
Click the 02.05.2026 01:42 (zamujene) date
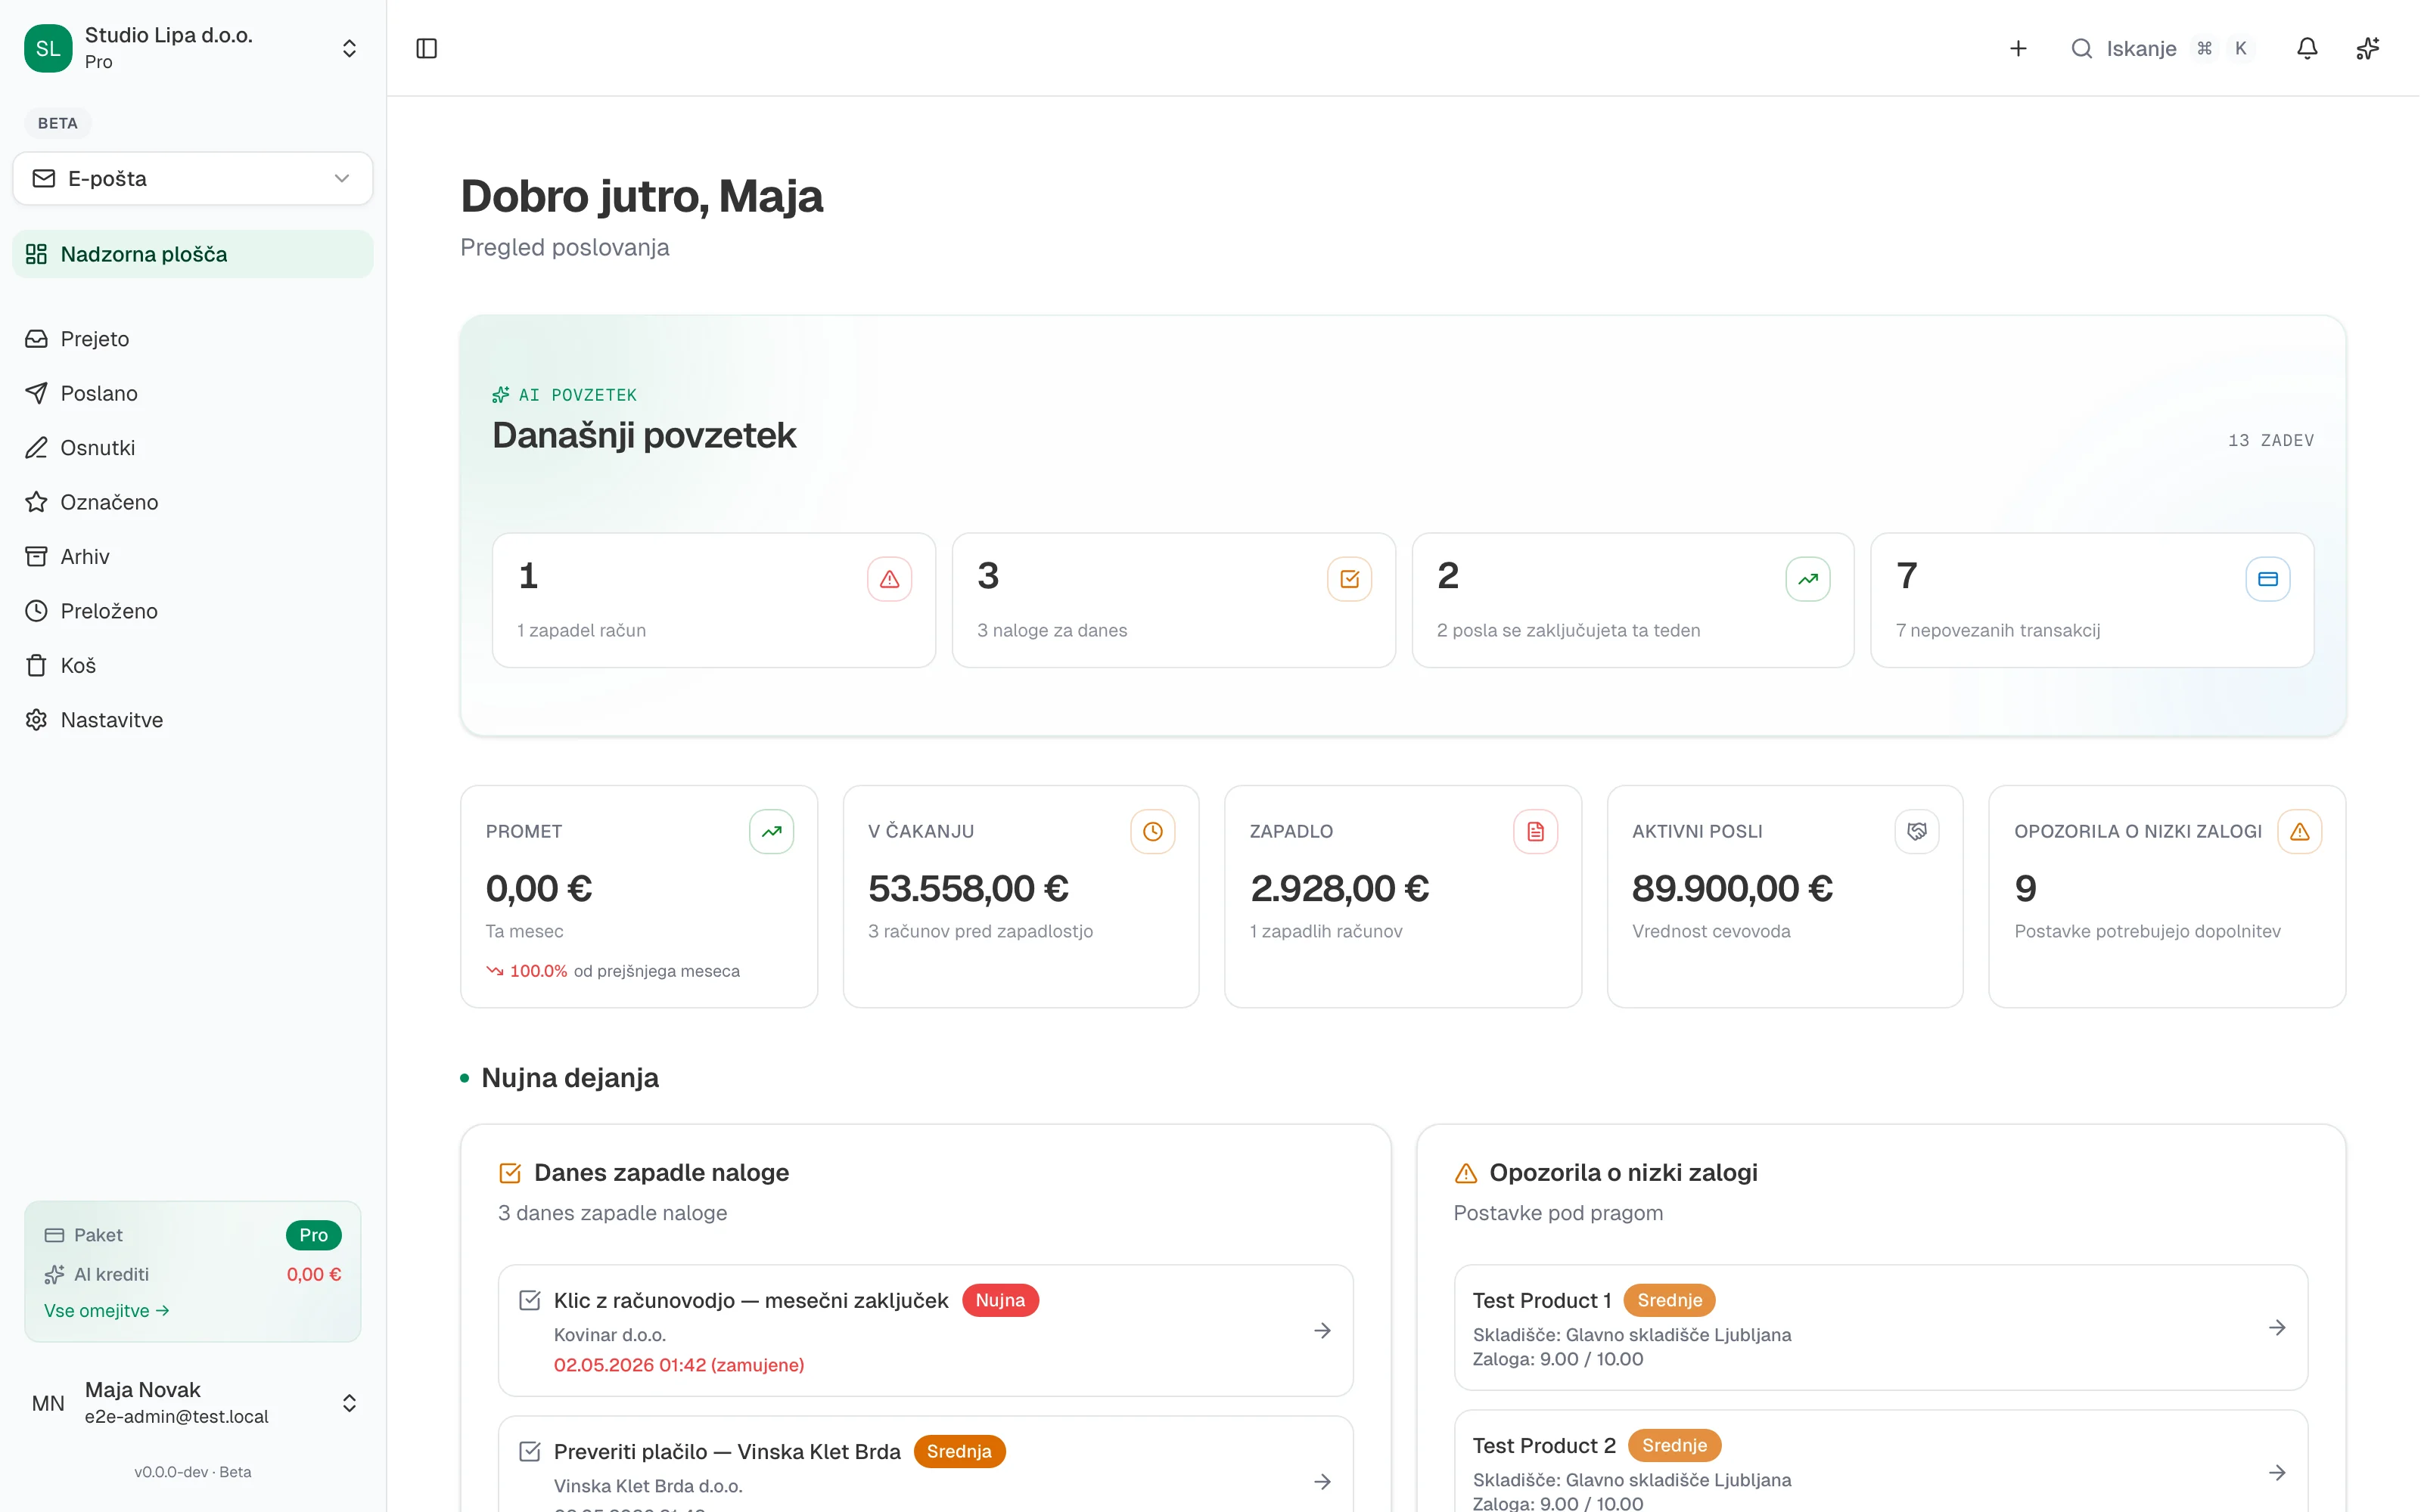tap(679, 1365)
